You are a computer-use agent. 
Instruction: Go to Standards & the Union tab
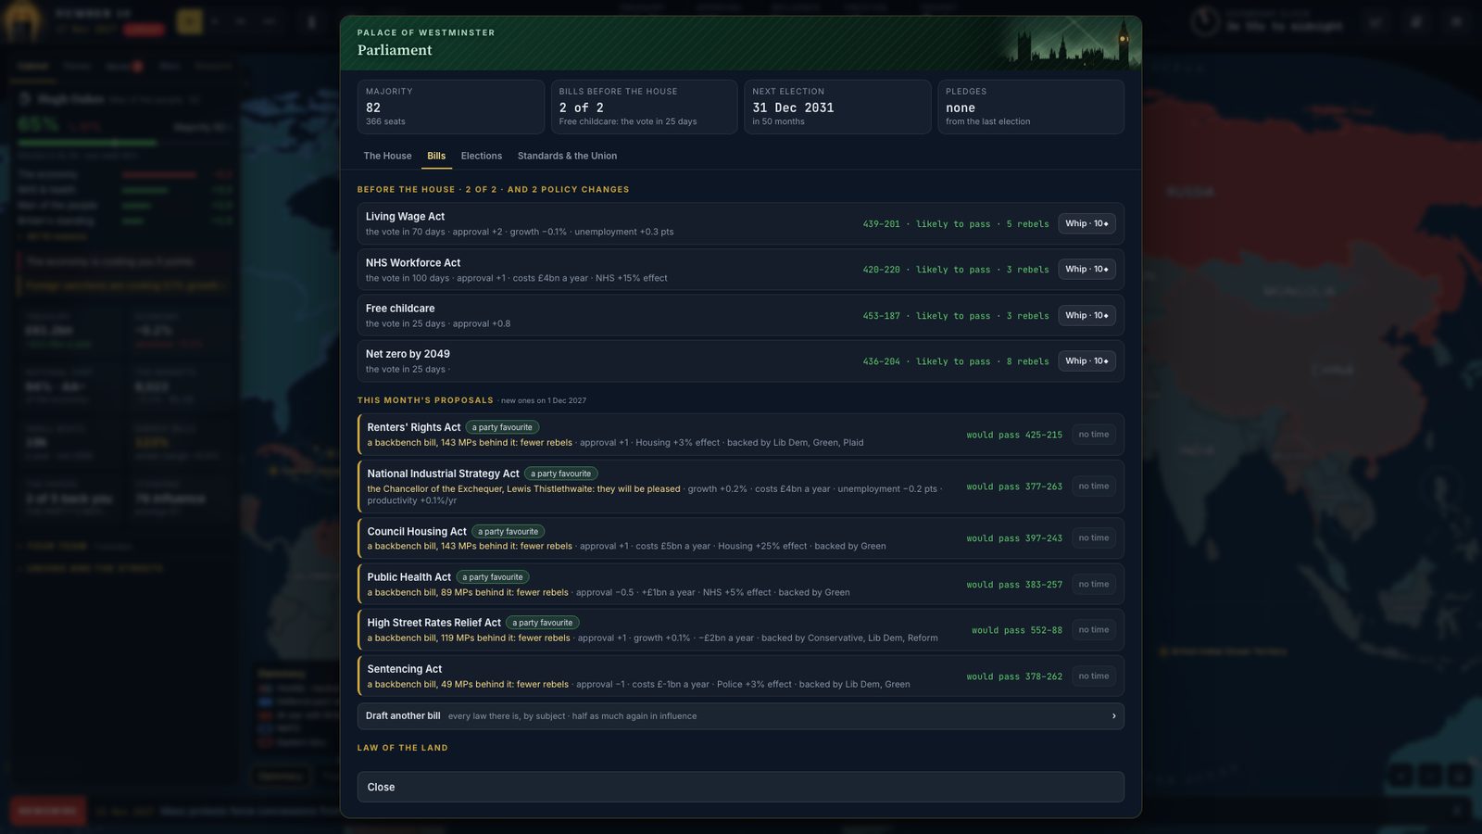[x=567, y=156]
